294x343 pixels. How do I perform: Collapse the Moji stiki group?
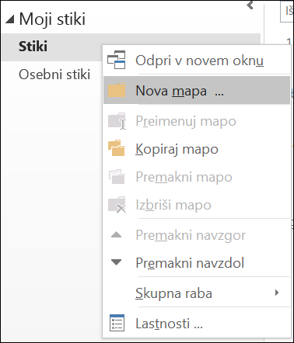point(9,19)
